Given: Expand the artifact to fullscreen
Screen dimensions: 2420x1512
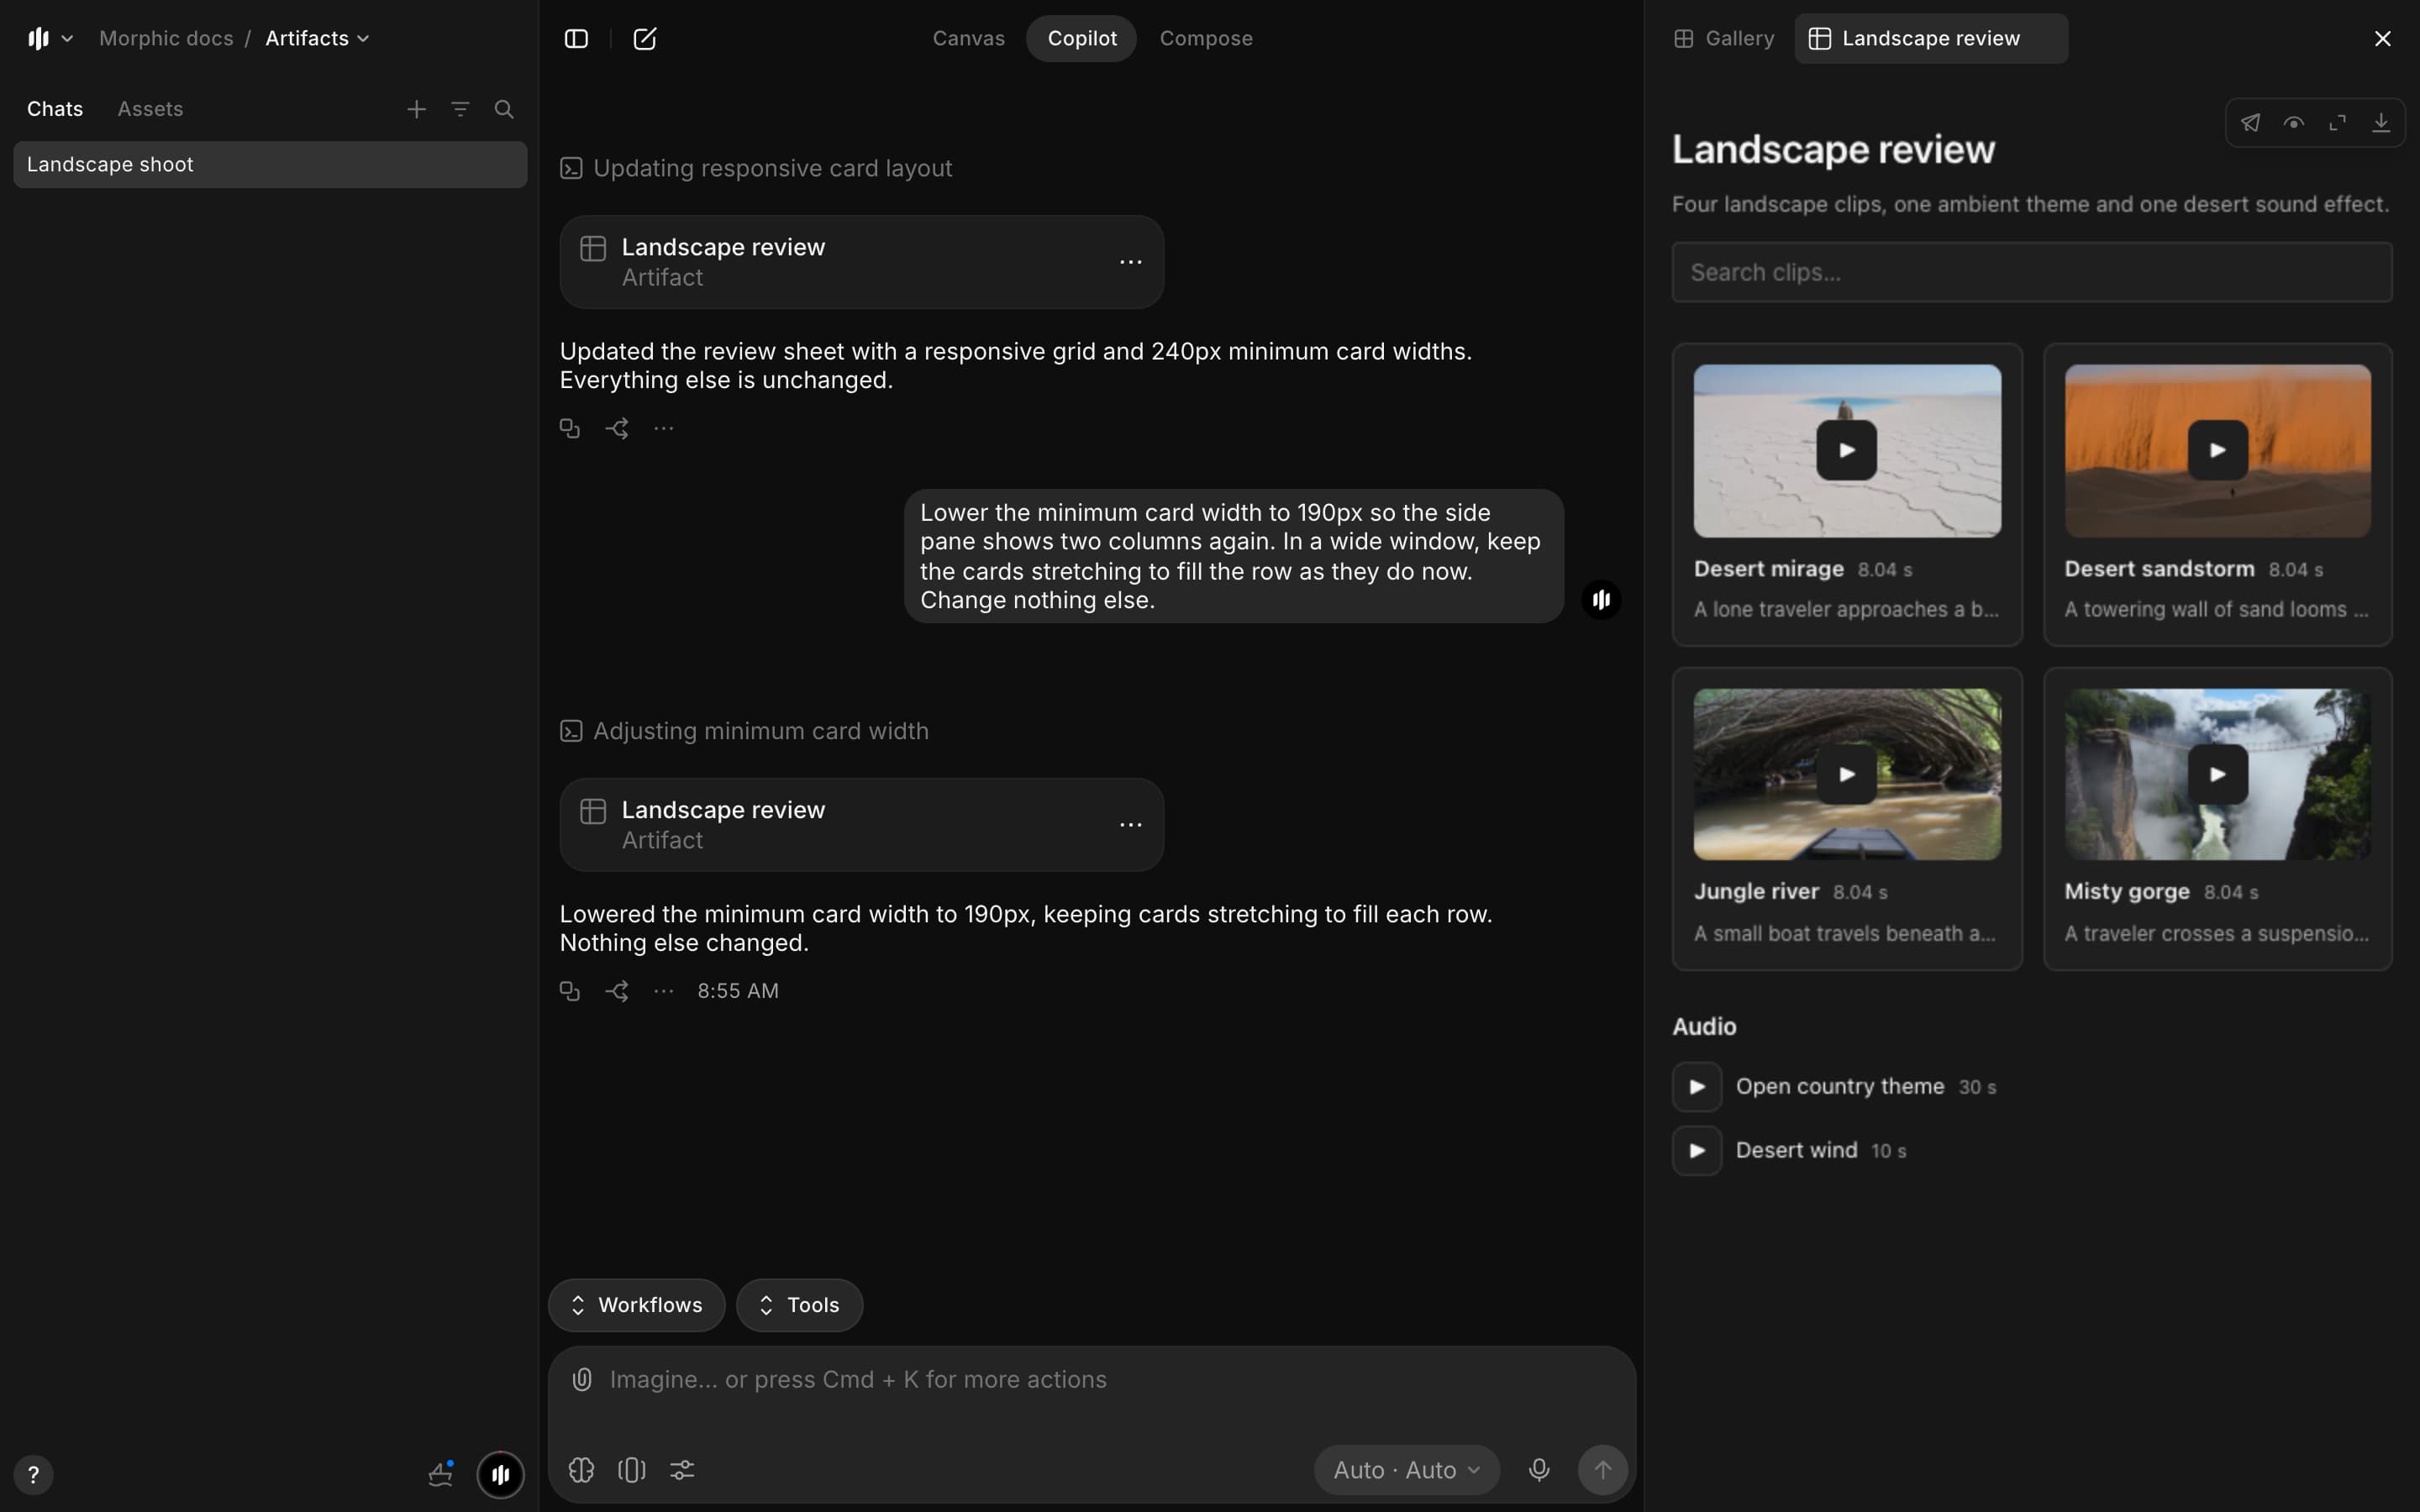Looking at the screenshot, I should (x=2337, y=123).
